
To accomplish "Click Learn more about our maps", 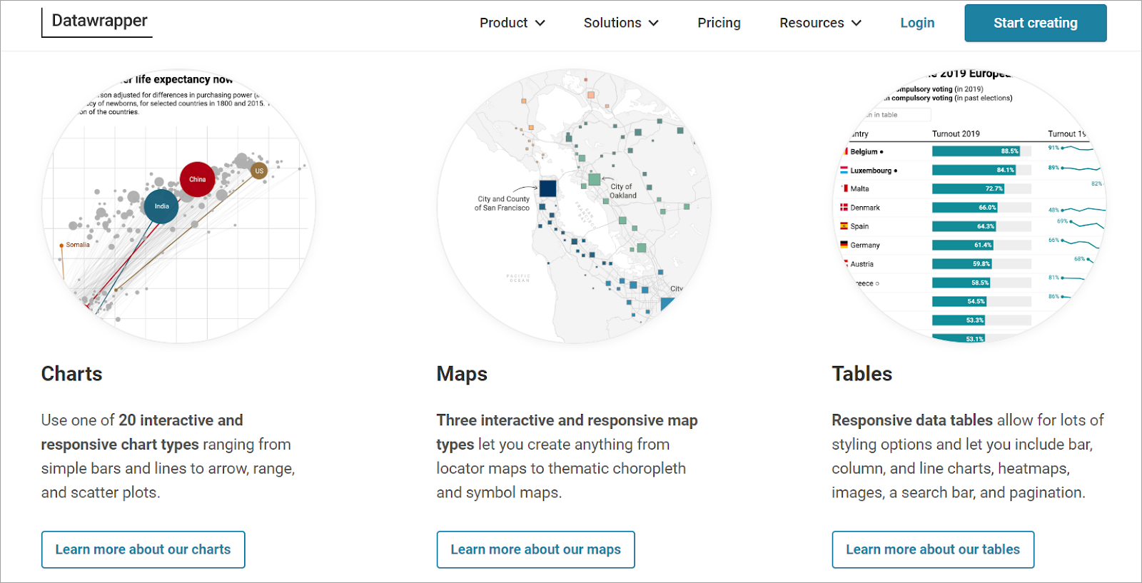I will pos(536,549).
